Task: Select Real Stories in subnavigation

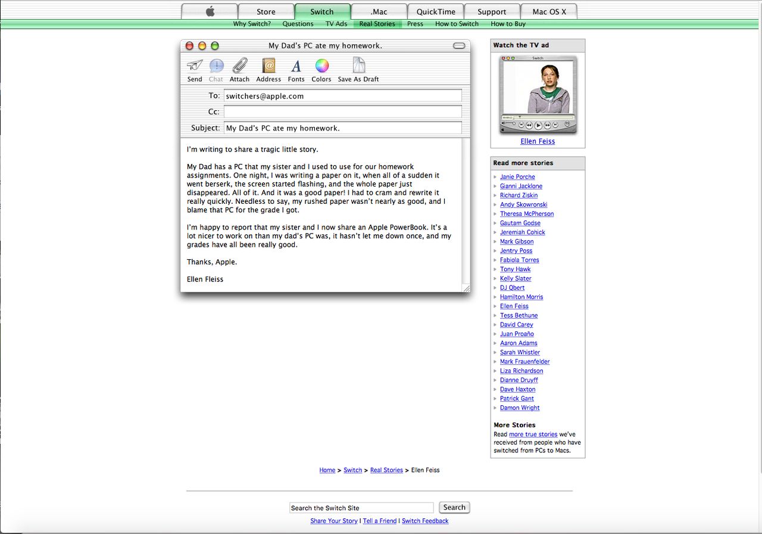Action: tap(377, 24)
